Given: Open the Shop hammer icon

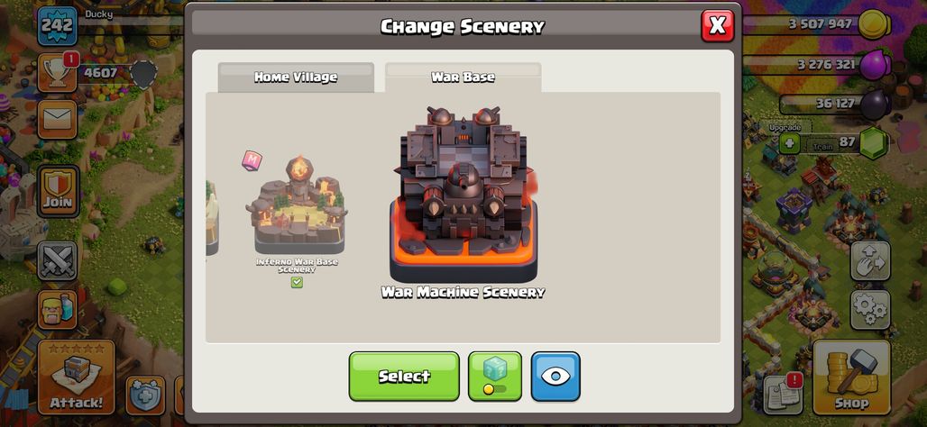Looking at the screenshot, I should pyautogui.click(x=851, y=377).
